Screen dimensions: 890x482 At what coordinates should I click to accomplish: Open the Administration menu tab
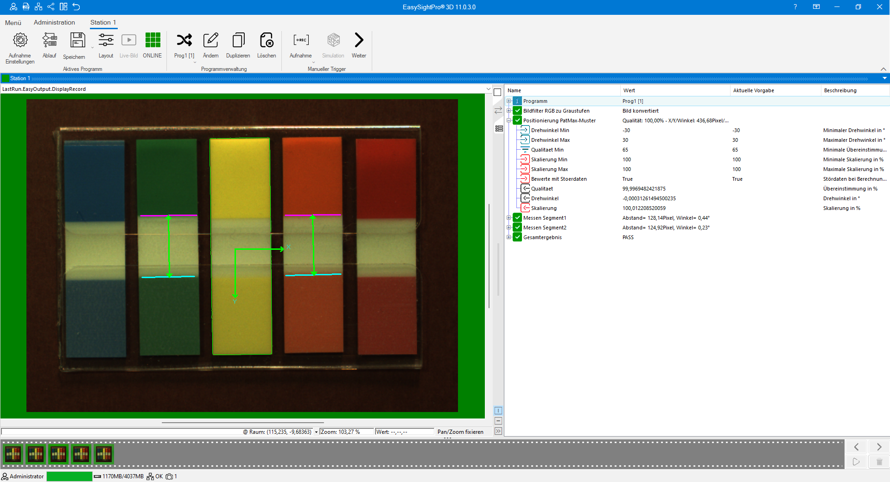point(54,22)
